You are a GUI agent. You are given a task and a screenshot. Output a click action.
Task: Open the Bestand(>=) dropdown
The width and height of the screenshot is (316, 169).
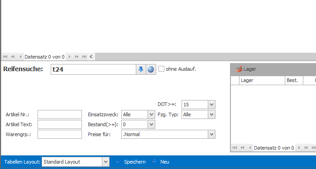tap(151, 124)
